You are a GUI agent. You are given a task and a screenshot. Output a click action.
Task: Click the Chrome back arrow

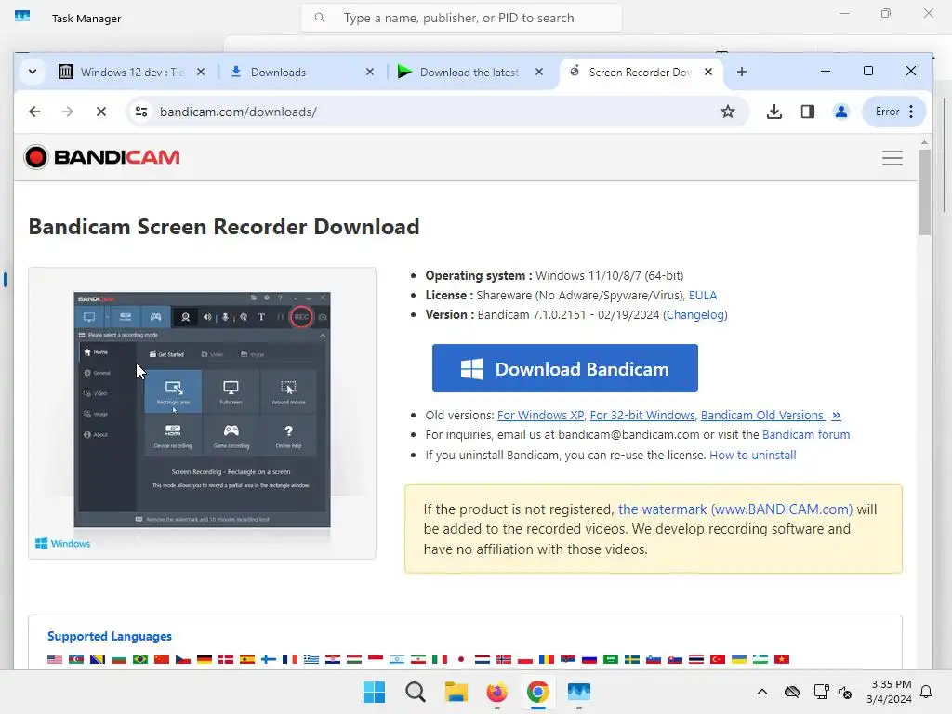click(34, 112)
